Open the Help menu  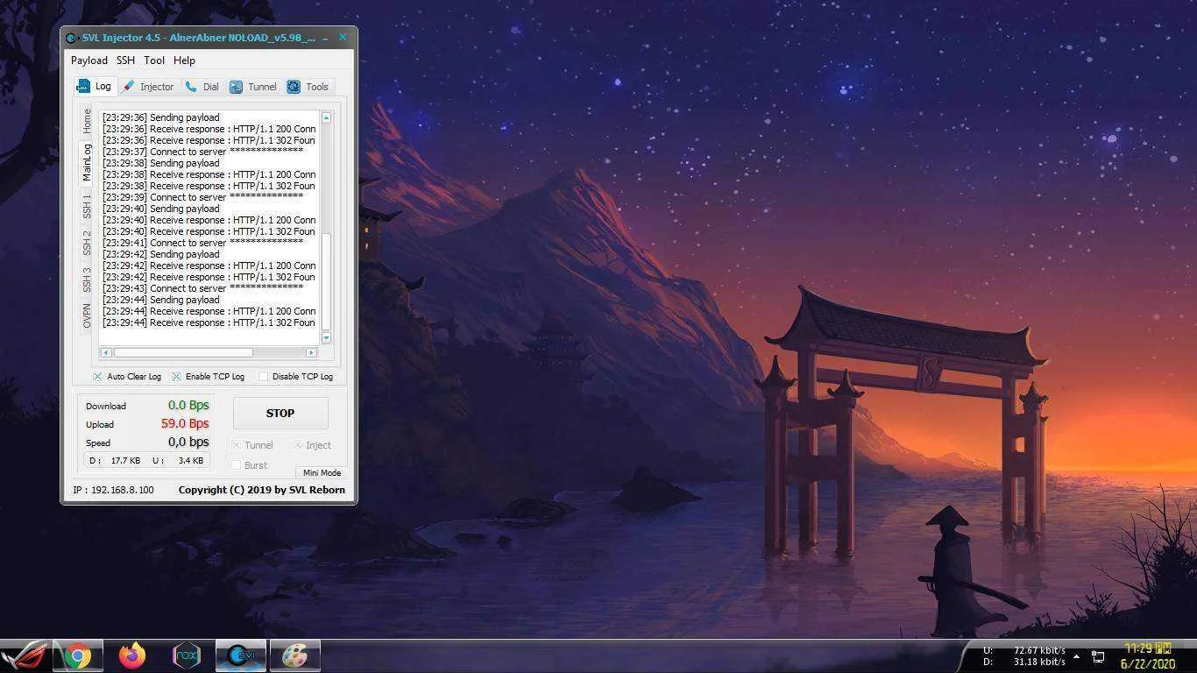coord(184,60)
